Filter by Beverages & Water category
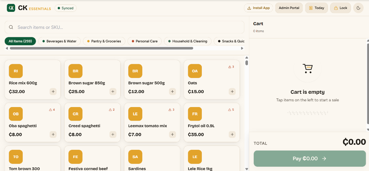The image size is (369, 171). click(x=59, y=41)
